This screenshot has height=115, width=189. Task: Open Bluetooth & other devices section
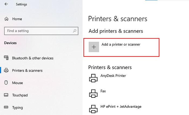click(33, 58)
